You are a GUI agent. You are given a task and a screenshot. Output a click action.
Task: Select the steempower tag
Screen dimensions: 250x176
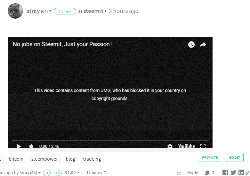[x=44, y=159]
